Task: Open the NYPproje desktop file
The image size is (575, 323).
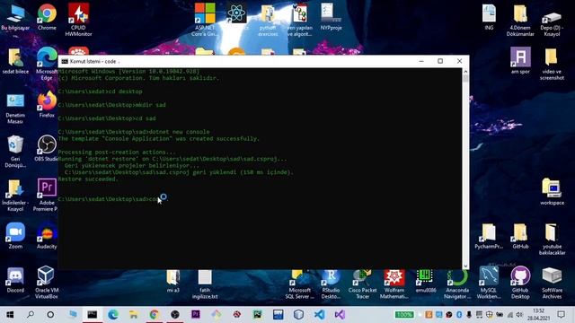Action: click(x=331, y=17)
